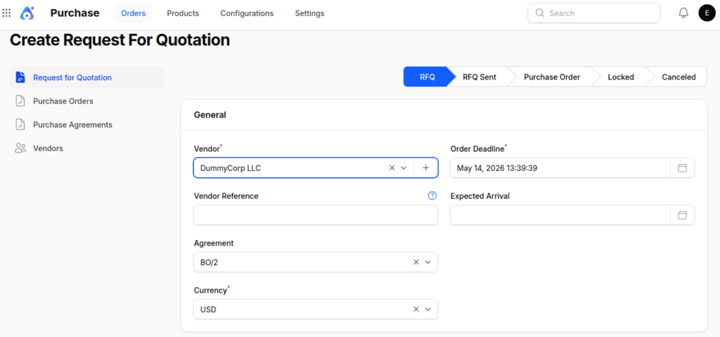Open the Settings menu

pos(309,13)
